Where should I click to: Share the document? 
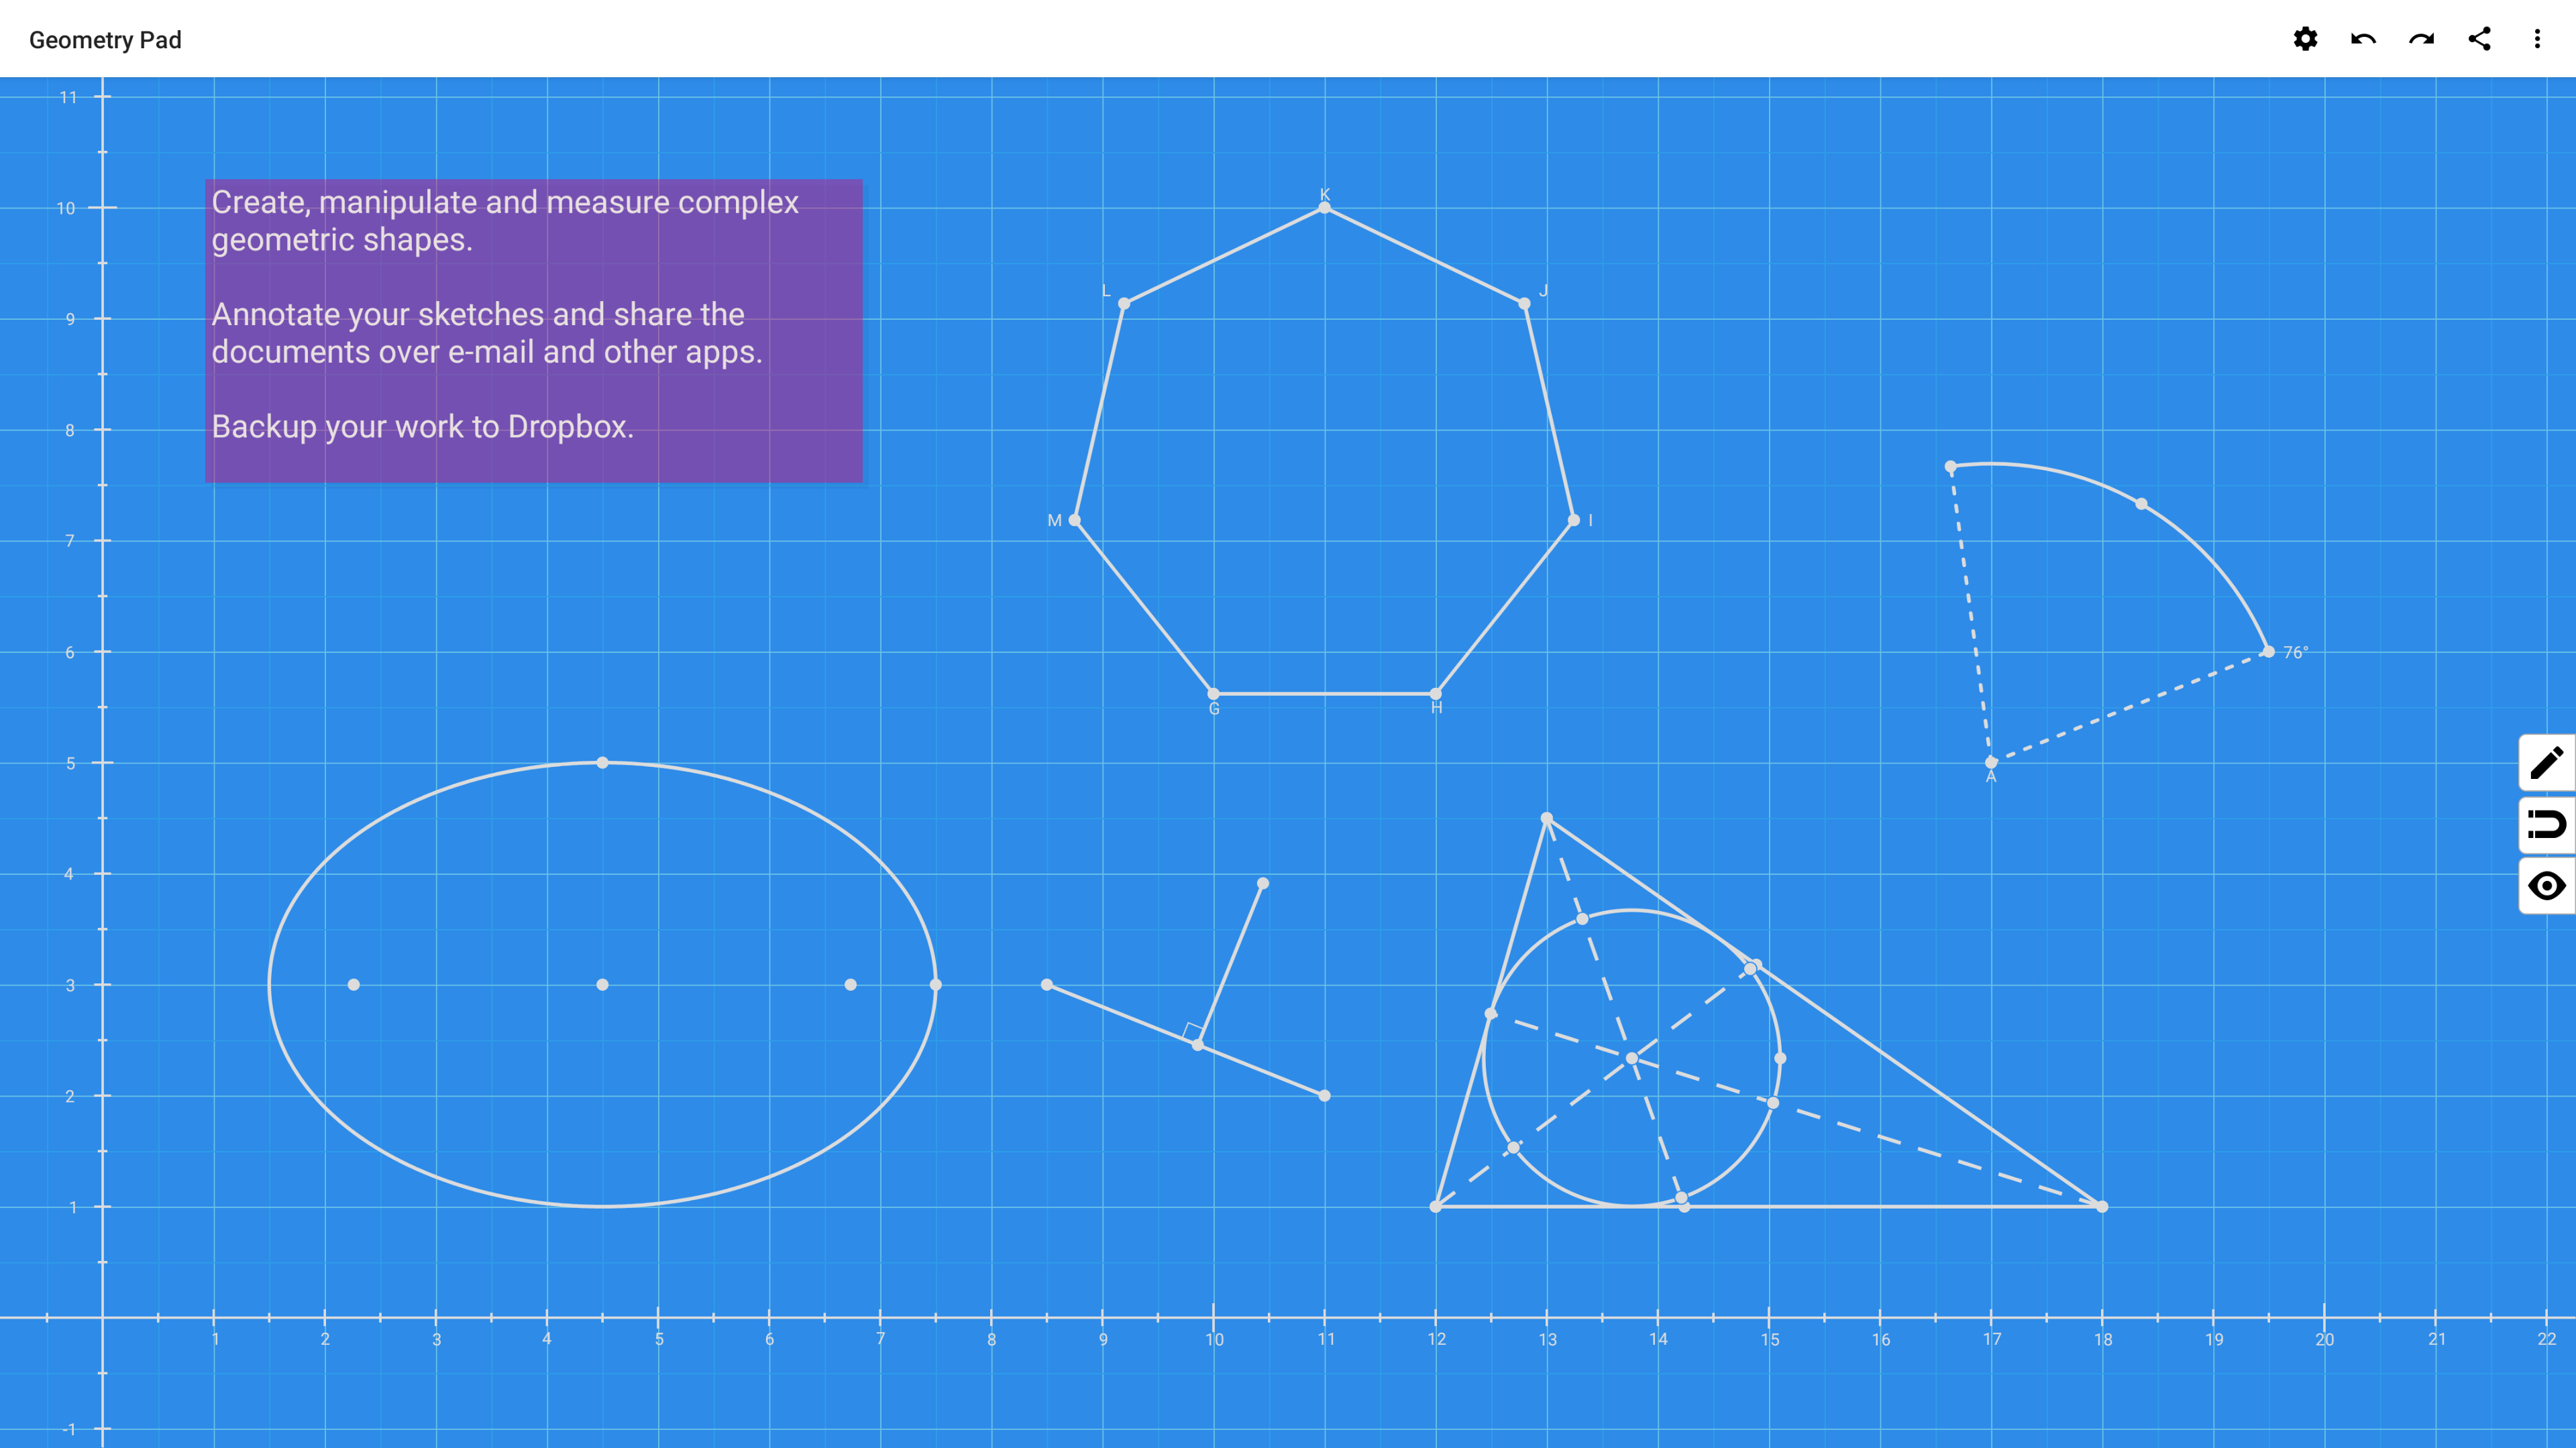[2479, 39]
